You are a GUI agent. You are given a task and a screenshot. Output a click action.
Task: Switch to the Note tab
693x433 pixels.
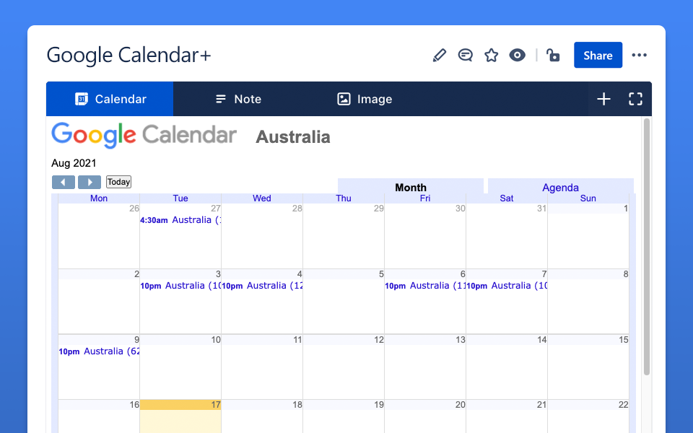point(238,99)
